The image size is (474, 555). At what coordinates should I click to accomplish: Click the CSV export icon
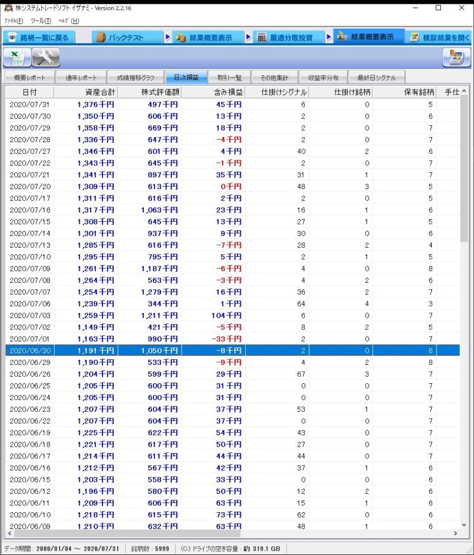[x=17, y=57]
